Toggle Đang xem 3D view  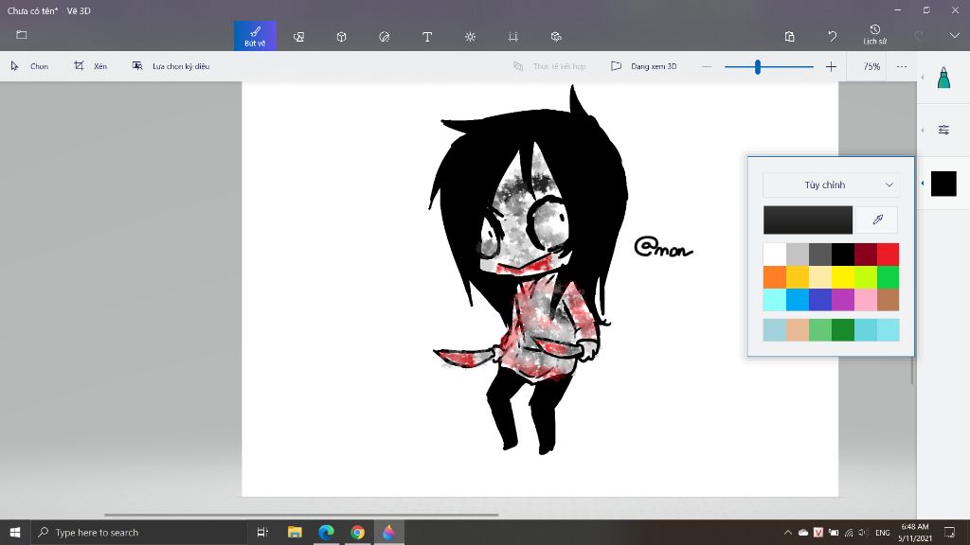[643, 66]
